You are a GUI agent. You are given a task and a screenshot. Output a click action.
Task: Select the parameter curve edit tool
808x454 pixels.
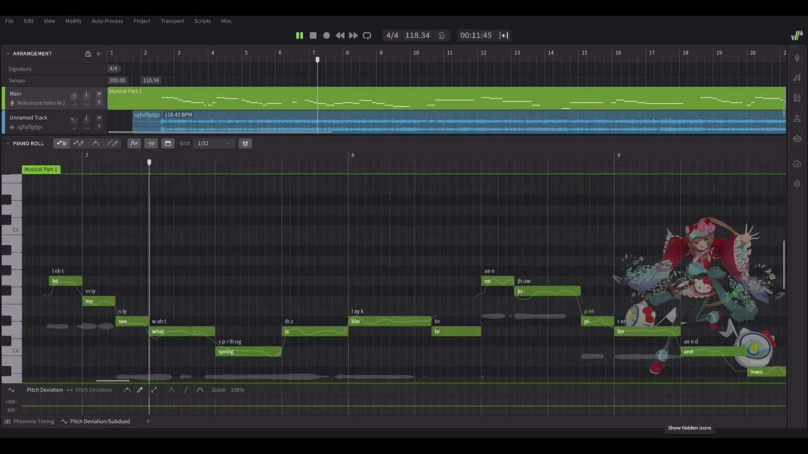click(x=127, y=390)
